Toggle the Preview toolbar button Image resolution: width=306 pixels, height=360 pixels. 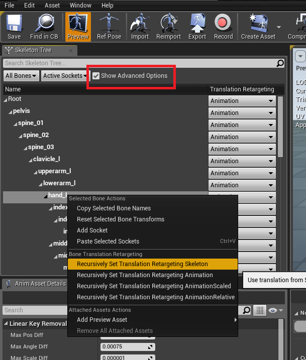[x=78, y=27]
